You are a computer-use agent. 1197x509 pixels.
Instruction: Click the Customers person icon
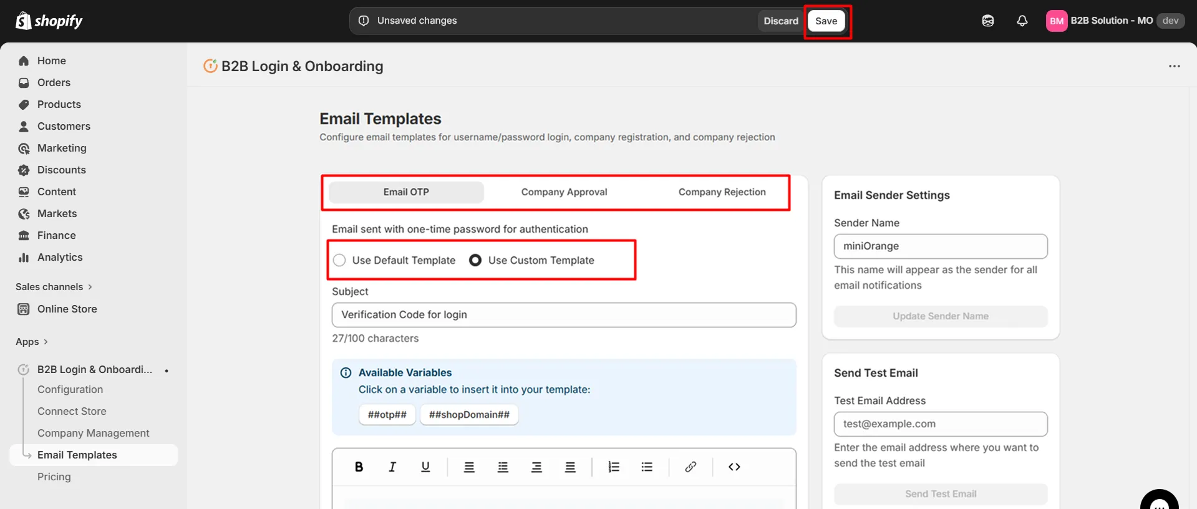point(24,126)
